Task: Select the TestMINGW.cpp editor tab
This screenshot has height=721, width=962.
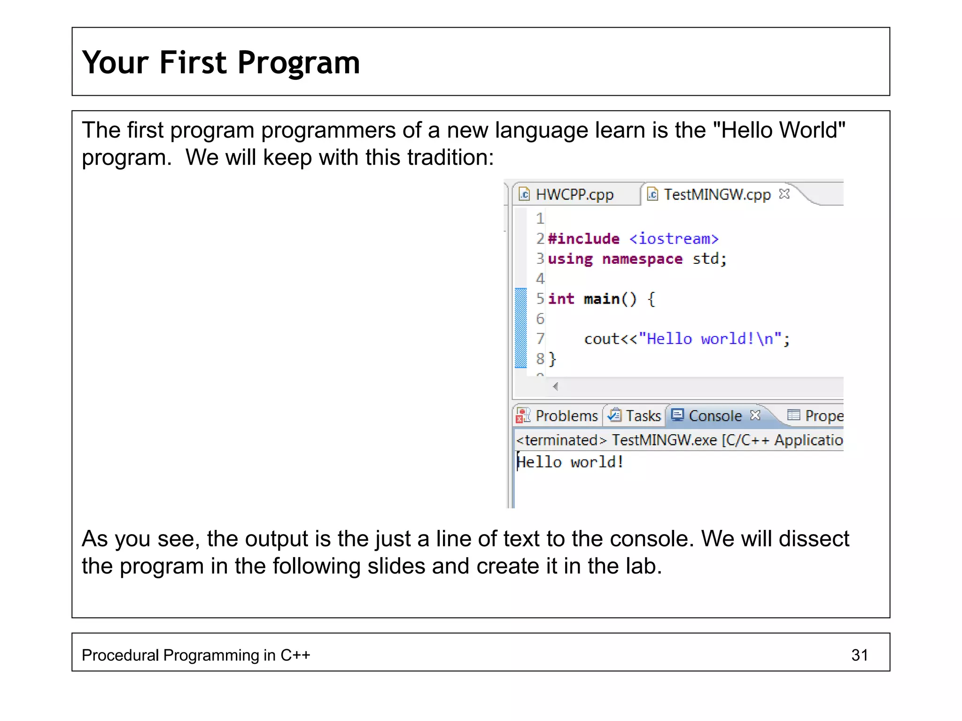Action: click(717, 194)
